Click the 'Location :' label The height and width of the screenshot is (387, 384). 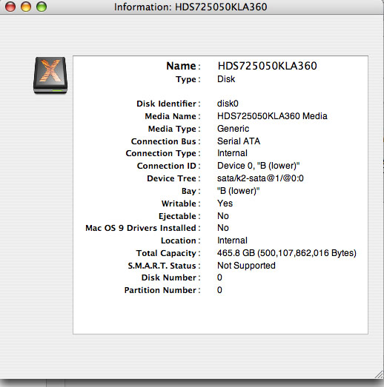tap(180, 240)
